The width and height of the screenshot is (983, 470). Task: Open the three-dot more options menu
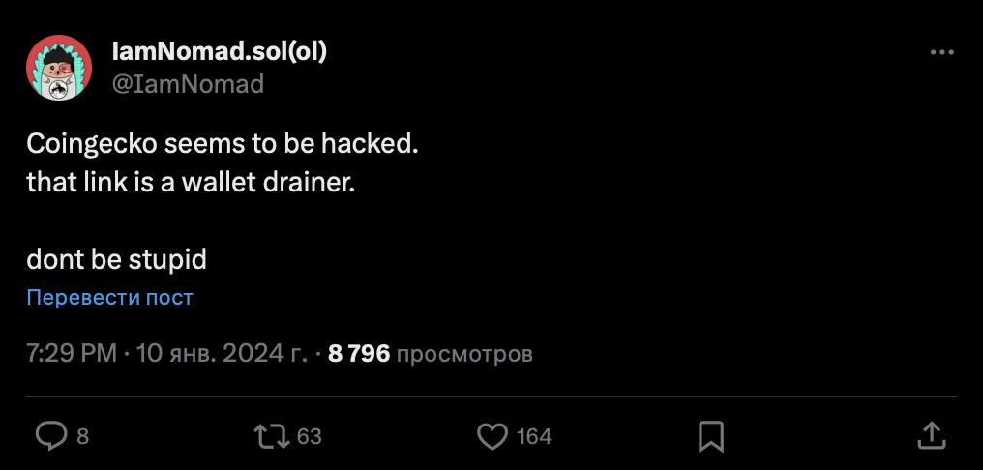click(941, 52)
